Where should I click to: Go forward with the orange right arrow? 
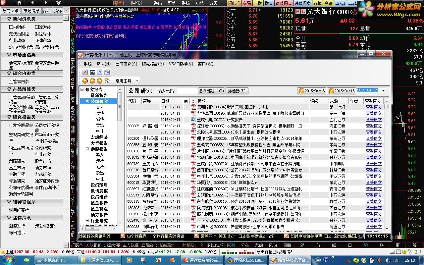pyautogui.click(x=100, y=80)
